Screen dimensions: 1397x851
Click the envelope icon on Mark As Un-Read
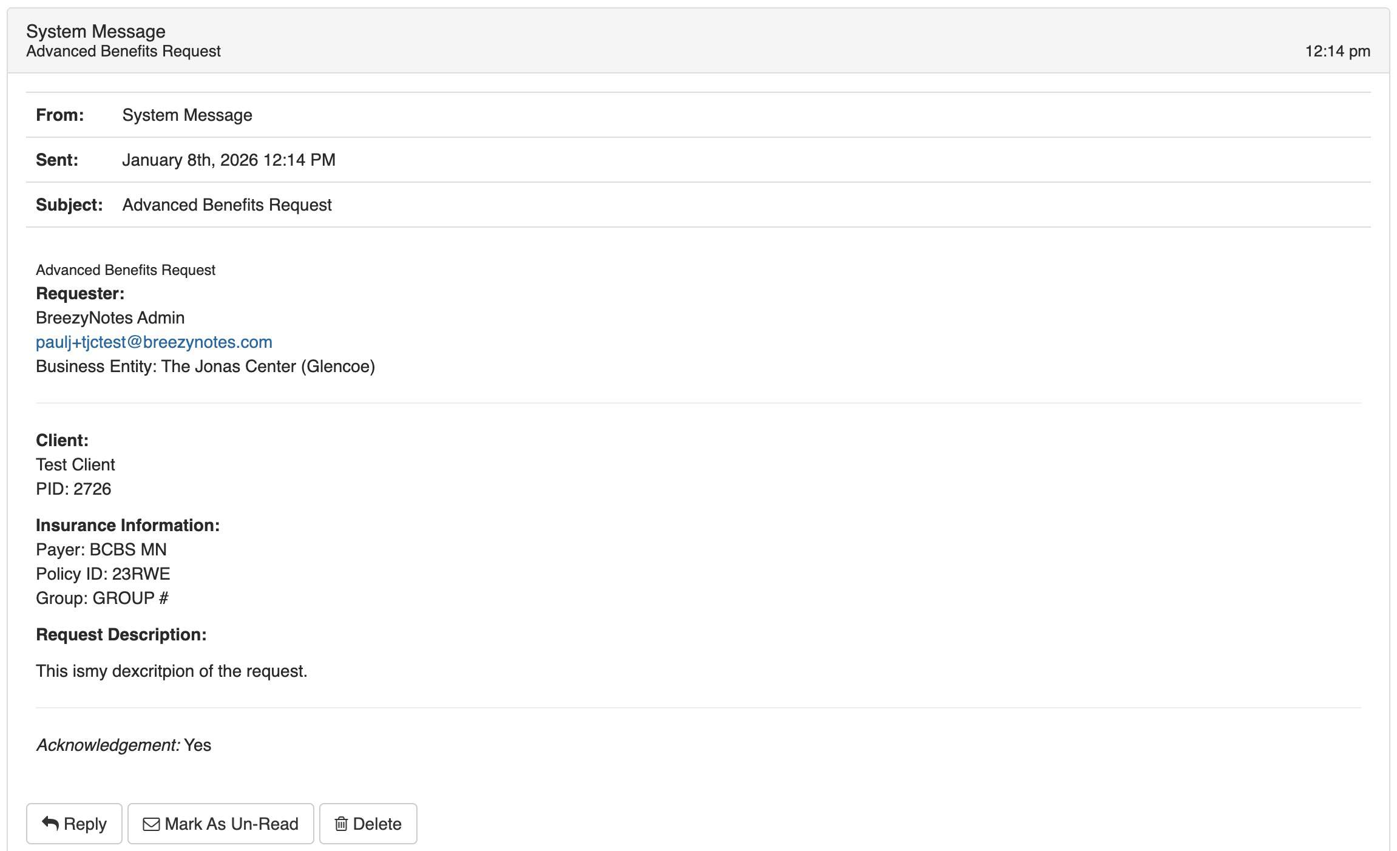[x=151, y=824]
